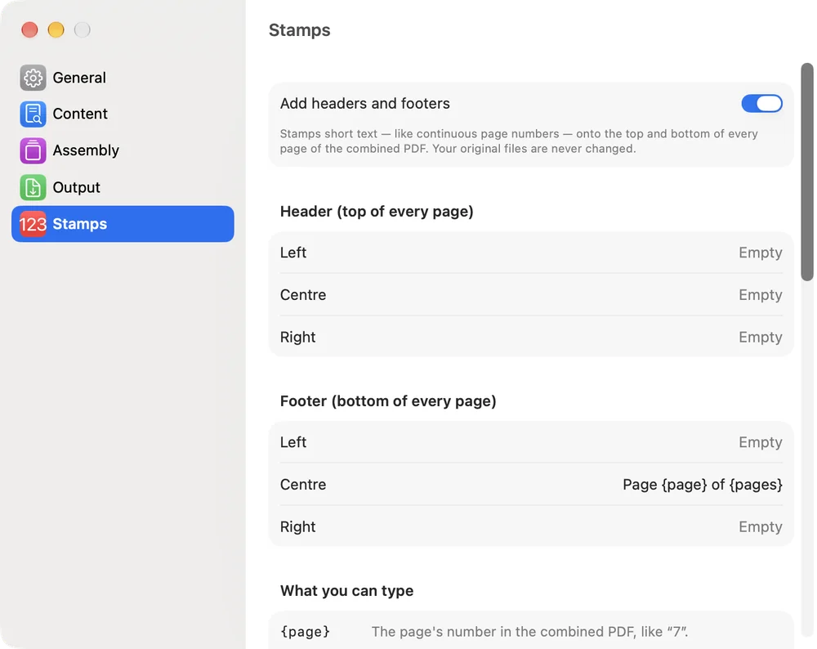Click the stamps description paragraph
The width and height of the screenshot is (817, 649).
[x=519, y=141]
